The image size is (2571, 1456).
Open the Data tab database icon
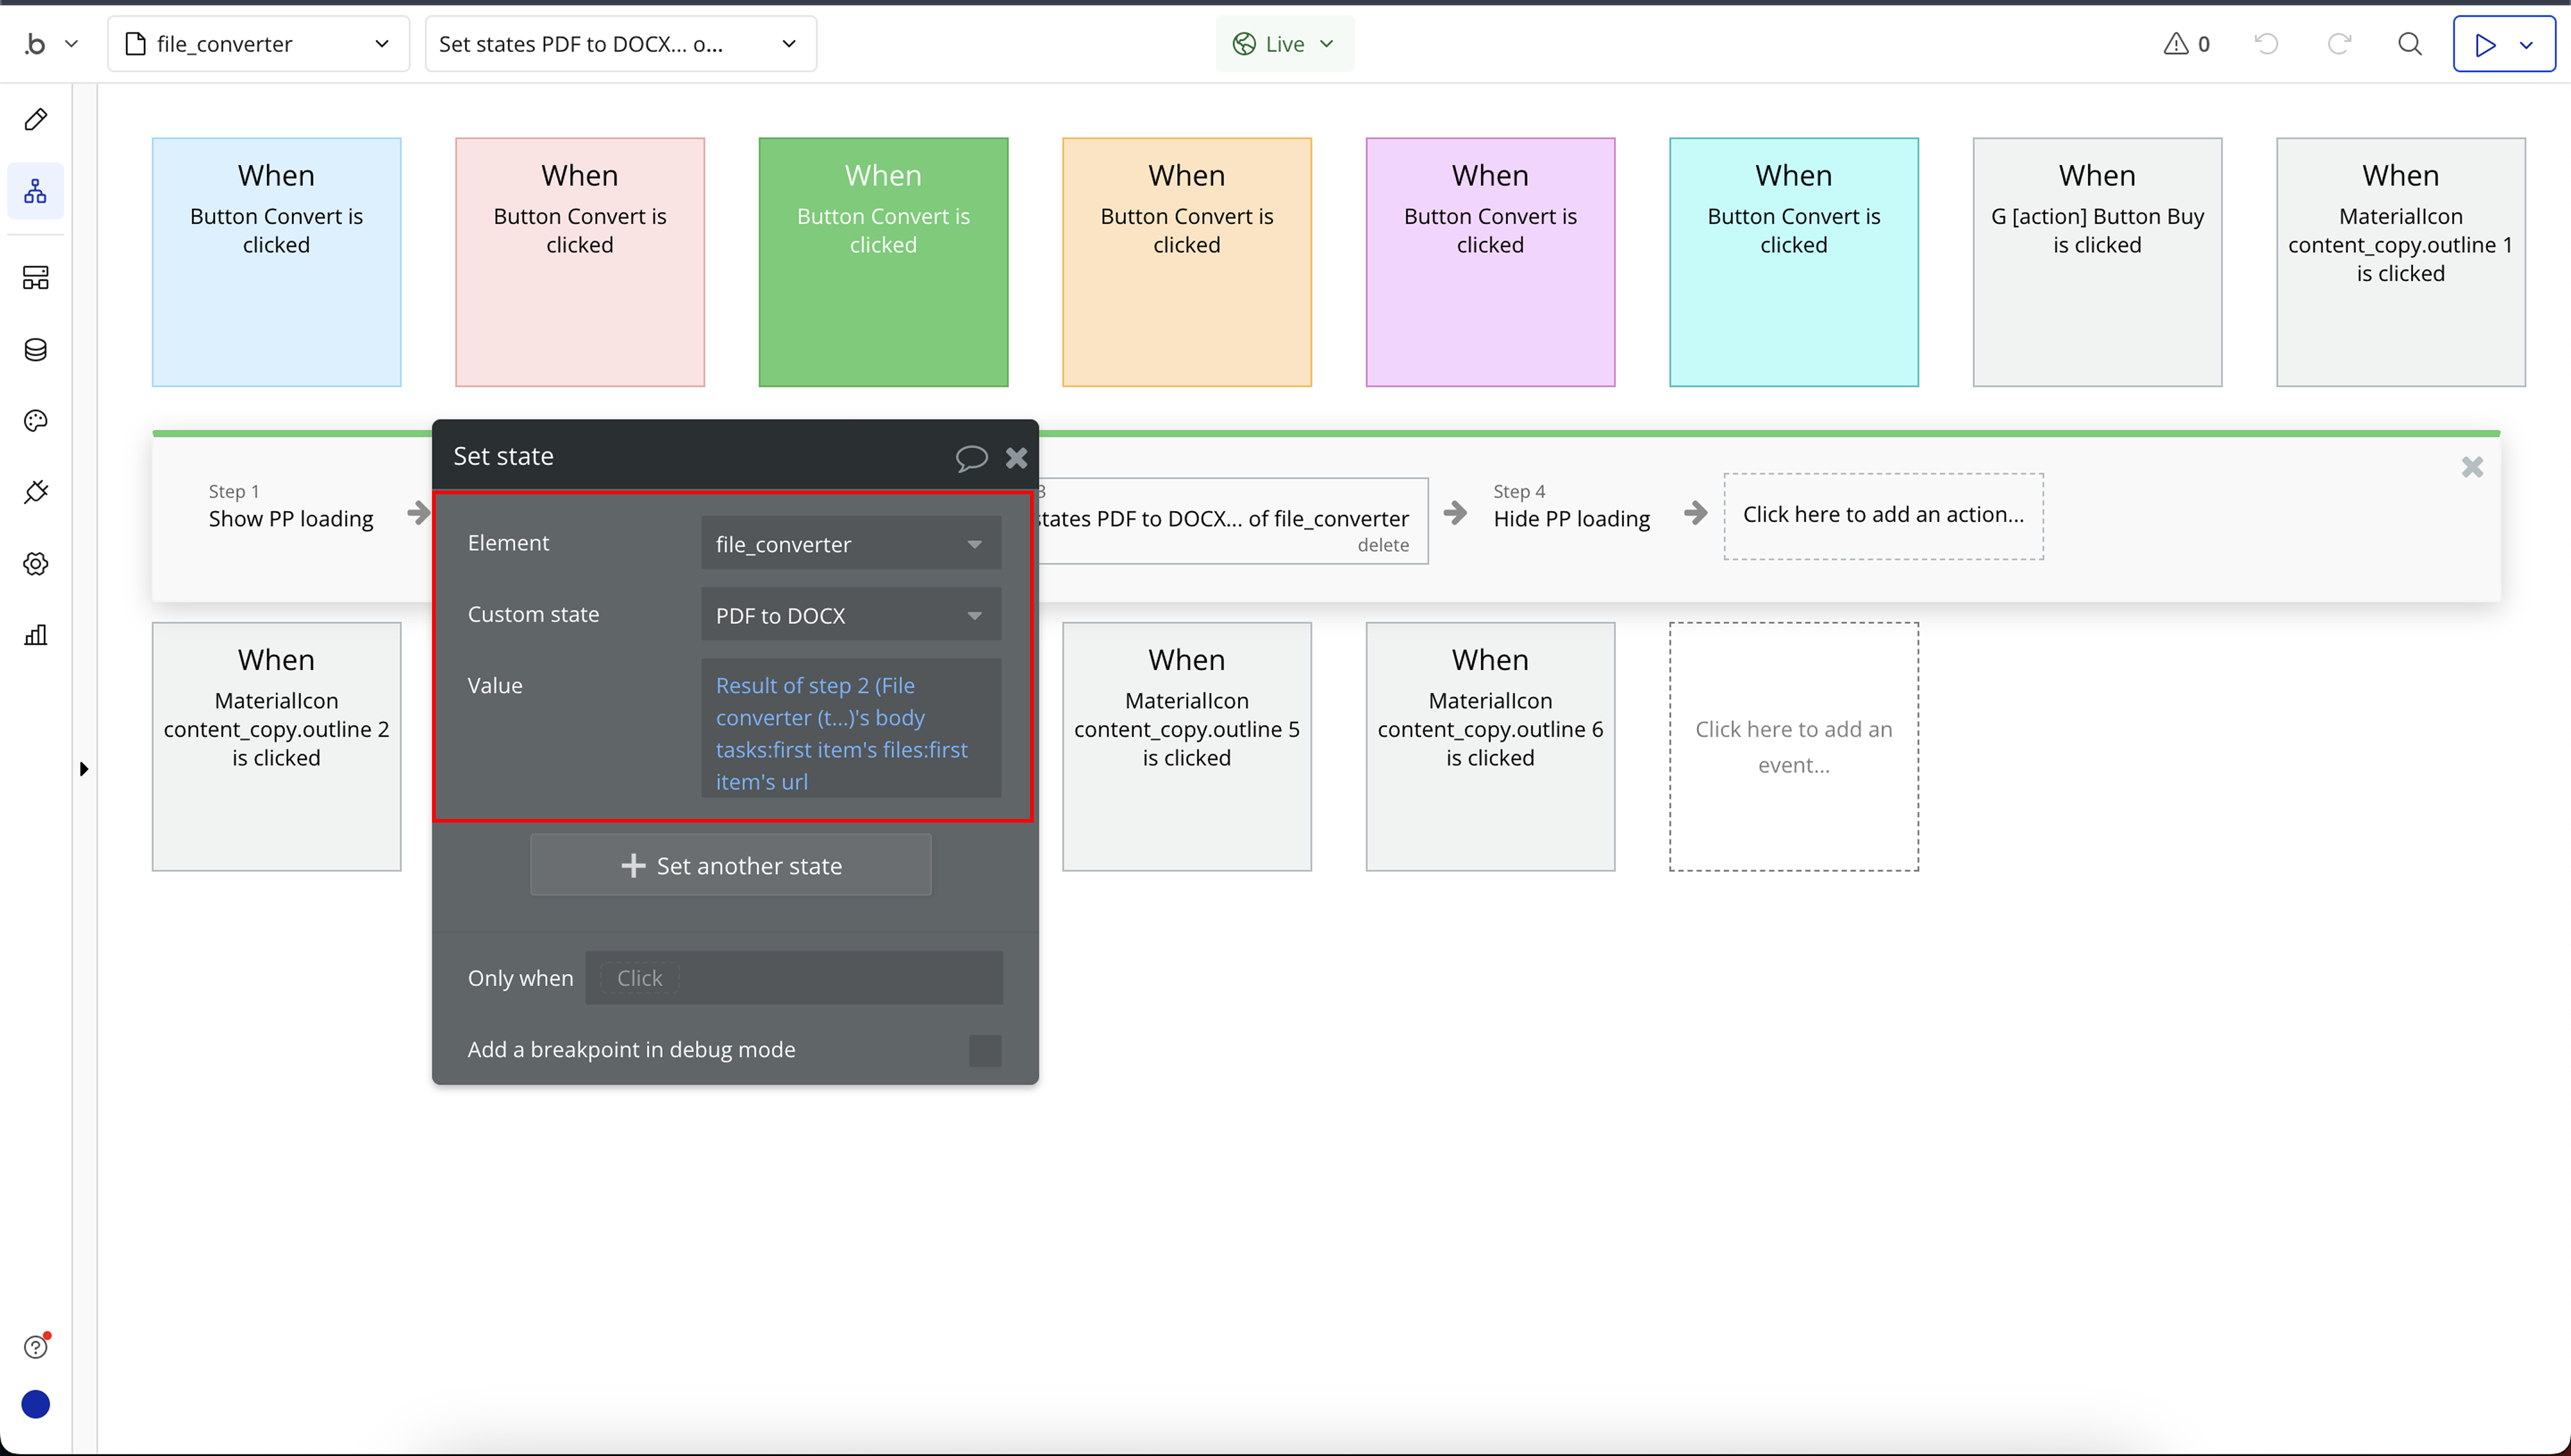coord(36,350)
